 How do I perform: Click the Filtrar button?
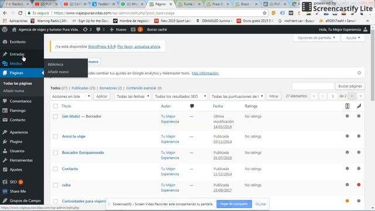[274, 96]
